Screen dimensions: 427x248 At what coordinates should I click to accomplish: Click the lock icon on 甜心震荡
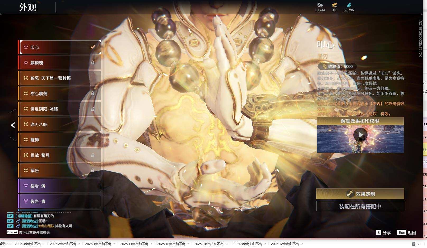tap(93, 93)
